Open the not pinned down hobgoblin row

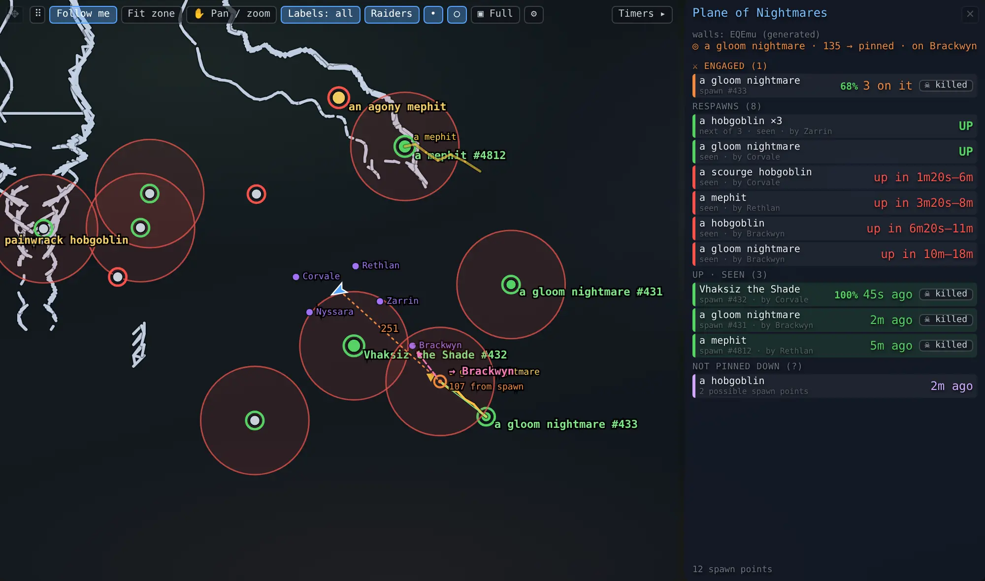click(834, 386)
